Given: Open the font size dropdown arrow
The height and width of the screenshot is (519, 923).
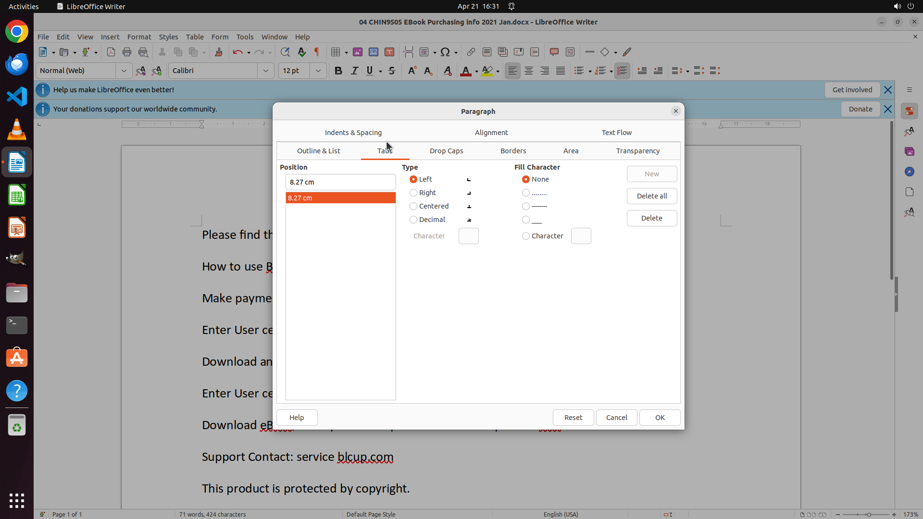Looking at the screenshot, I should point(318,71).
